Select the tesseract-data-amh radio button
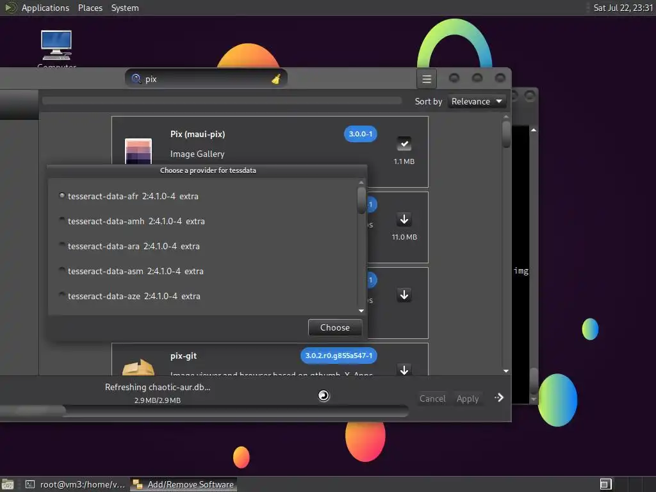 point(62,220)
